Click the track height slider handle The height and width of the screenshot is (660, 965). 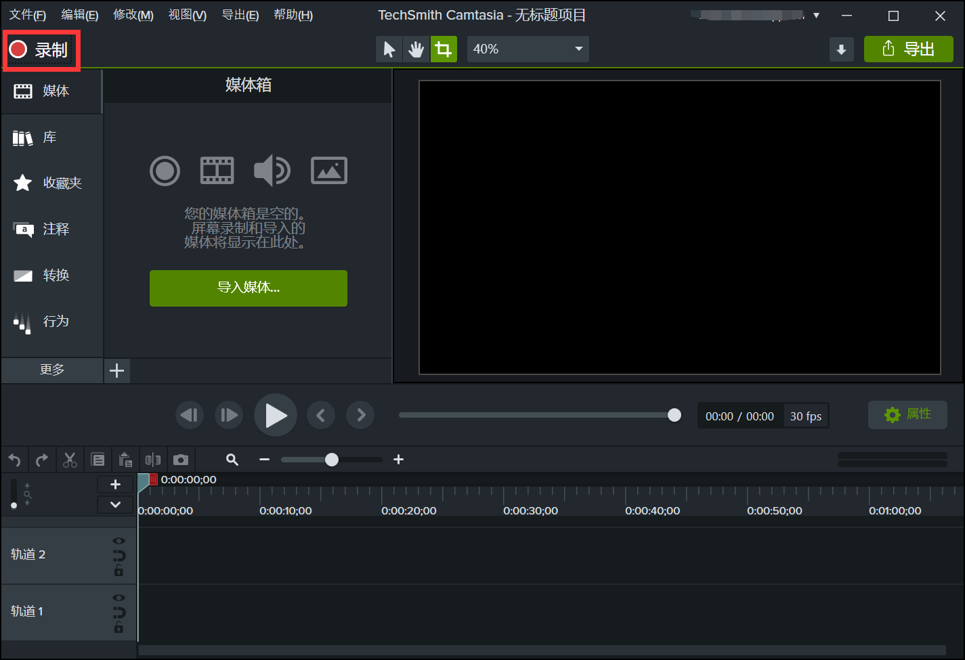14,505
